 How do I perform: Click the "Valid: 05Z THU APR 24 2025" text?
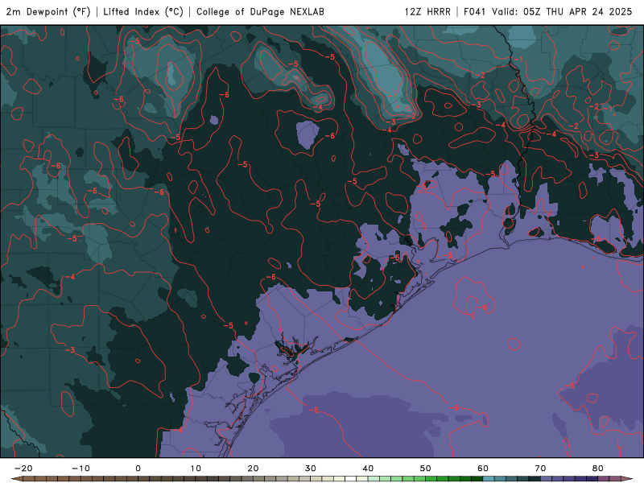562,12
